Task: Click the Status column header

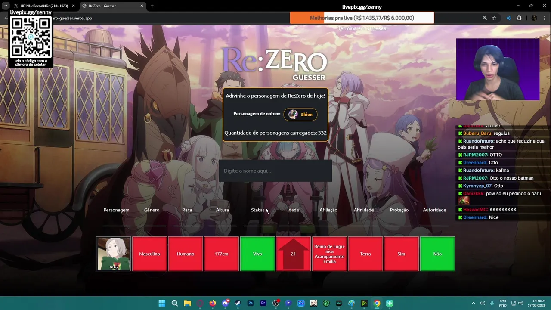Action: (257, 210)
